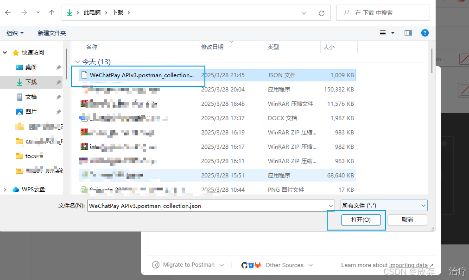Select WeChatPay APIv3.postman_collection file
Viewport: 469px width, 280px height.
point(217,75)
